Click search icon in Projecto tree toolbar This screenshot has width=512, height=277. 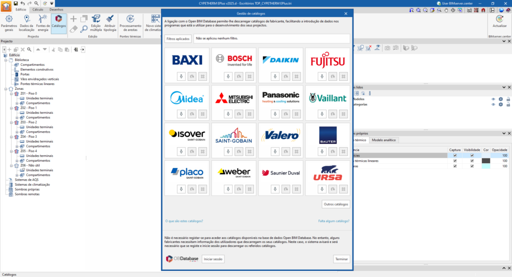click(29, 49)
